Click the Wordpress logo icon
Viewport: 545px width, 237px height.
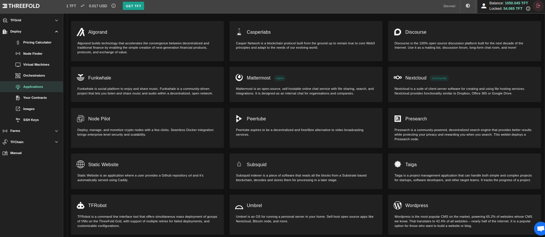coord(398,205)
